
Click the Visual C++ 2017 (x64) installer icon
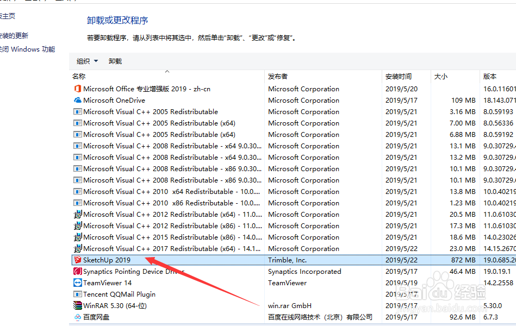78,249
